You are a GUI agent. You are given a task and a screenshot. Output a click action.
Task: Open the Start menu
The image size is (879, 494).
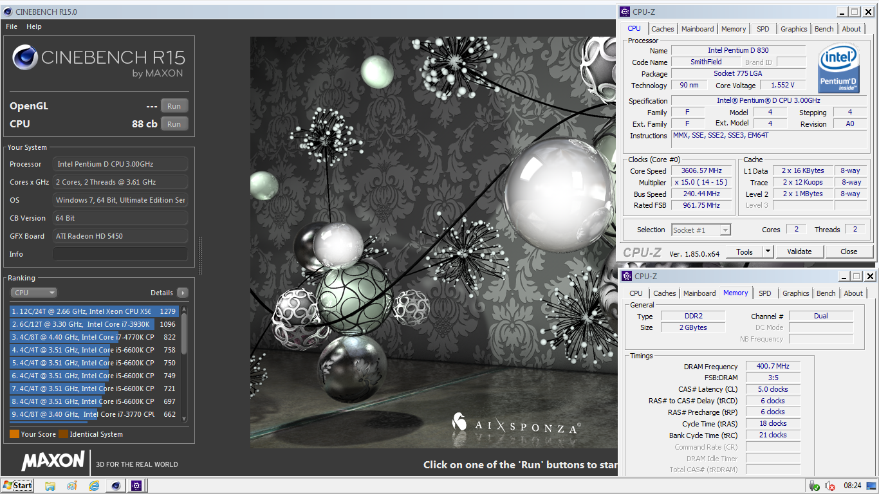(17, 486)
